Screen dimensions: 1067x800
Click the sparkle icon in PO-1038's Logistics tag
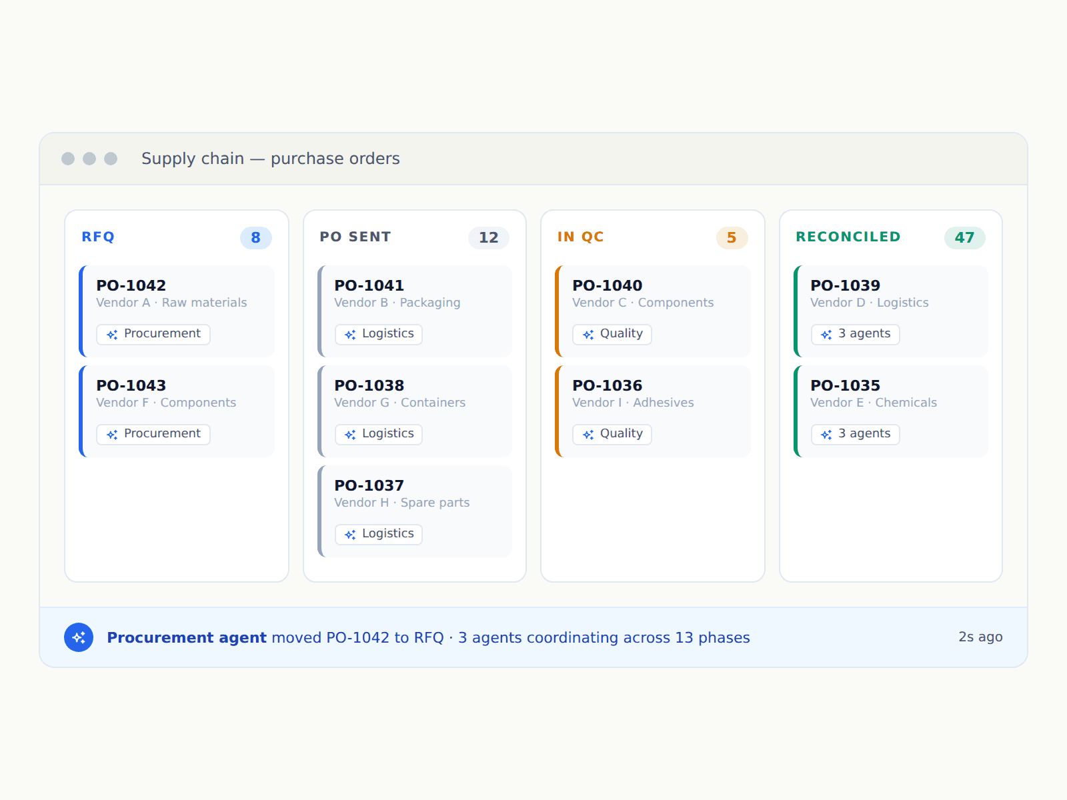coord(350,435)
